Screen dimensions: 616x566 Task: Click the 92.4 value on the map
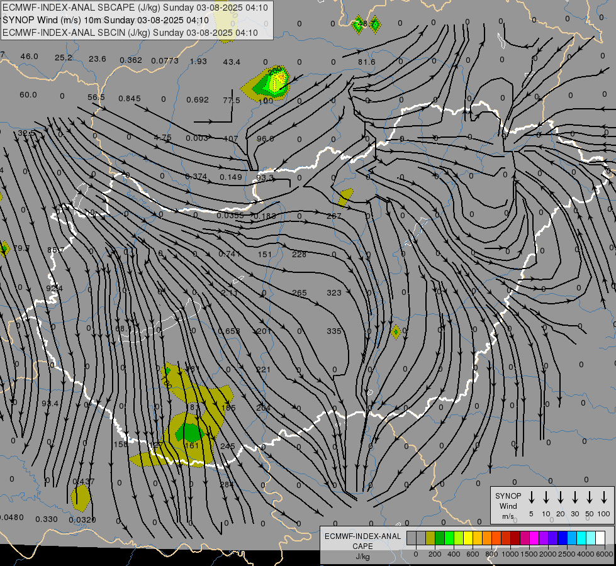pos(54,288)
